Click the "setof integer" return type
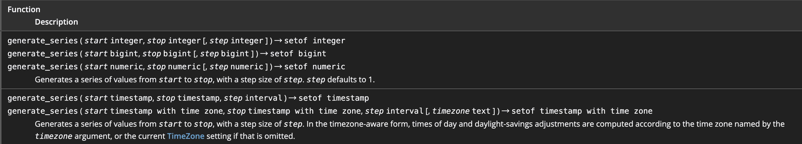Viewport: 802px width, 144px height. pyautogui.click(x=314, y=41)
